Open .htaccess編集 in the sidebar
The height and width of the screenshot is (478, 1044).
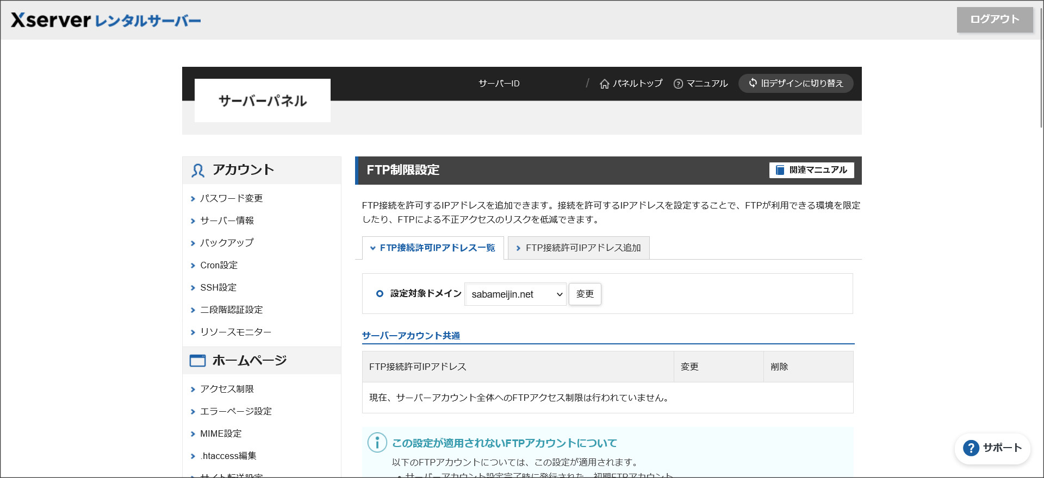(228, 456)
